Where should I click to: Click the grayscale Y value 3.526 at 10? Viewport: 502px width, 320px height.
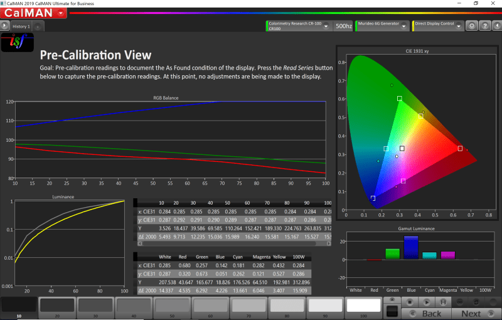pos(164,228)
